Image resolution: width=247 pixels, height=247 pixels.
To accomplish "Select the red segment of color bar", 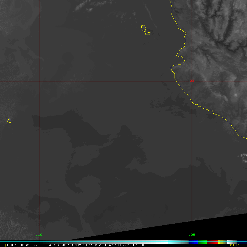I will [x=212, y=242].
